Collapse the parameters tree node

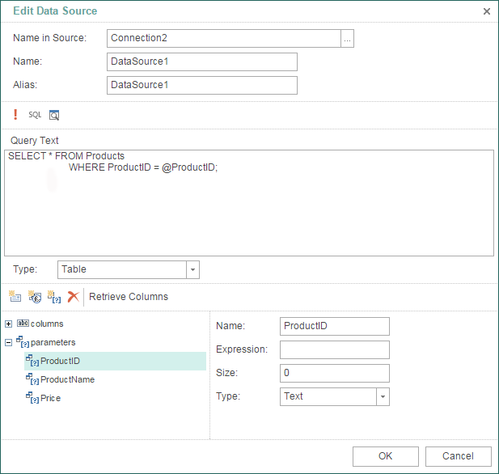tap(9, 342)
